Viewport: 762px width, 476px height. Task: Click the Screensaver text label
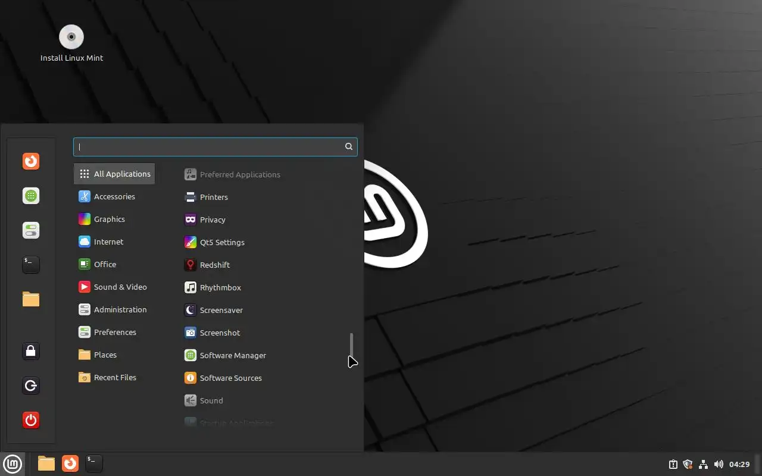click(221, 310)
